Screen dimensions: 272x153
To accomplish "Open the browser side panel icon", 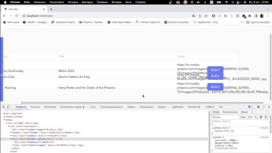I will 256,16.
